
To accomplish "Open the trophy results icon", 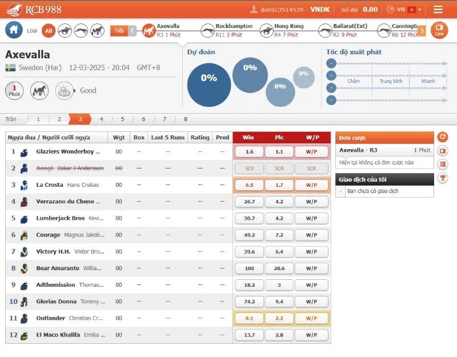I will click(442, 178).
